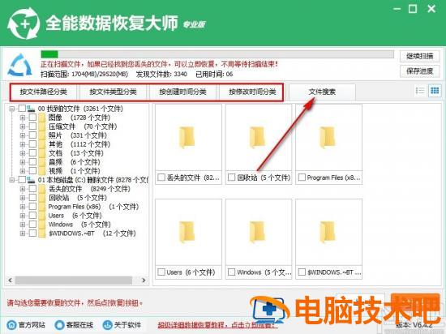Click the $WINDOWS.~BT folder icon in tree
This screenshot has height=334, width=446.
pyautogui.click(x=42, y=233)
